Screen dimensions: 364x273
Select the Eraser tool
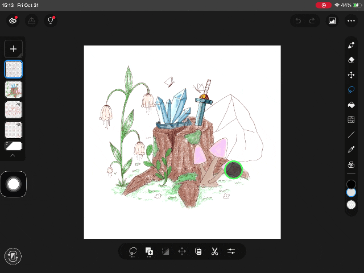pyautogui.click(x=351, y=60)
